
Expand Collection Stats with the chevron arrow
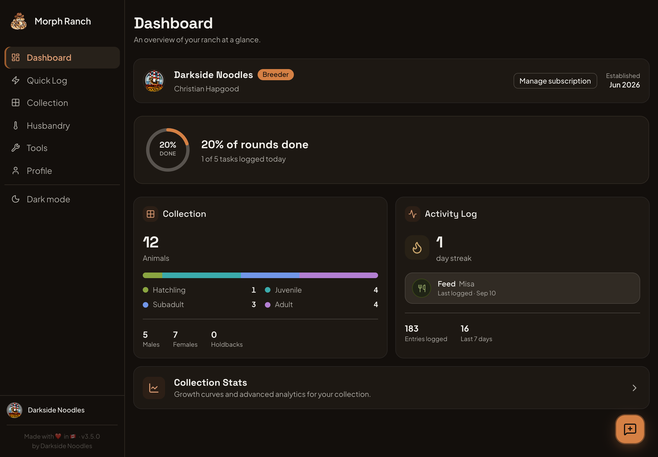pos(634,388)
